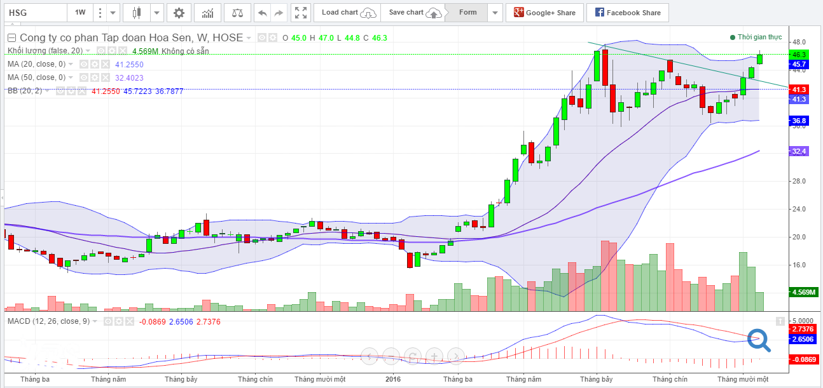Screen dimensions: 823x388
Task: Click MA50 value 32.4023 in legend
Action: pos(129,77)
